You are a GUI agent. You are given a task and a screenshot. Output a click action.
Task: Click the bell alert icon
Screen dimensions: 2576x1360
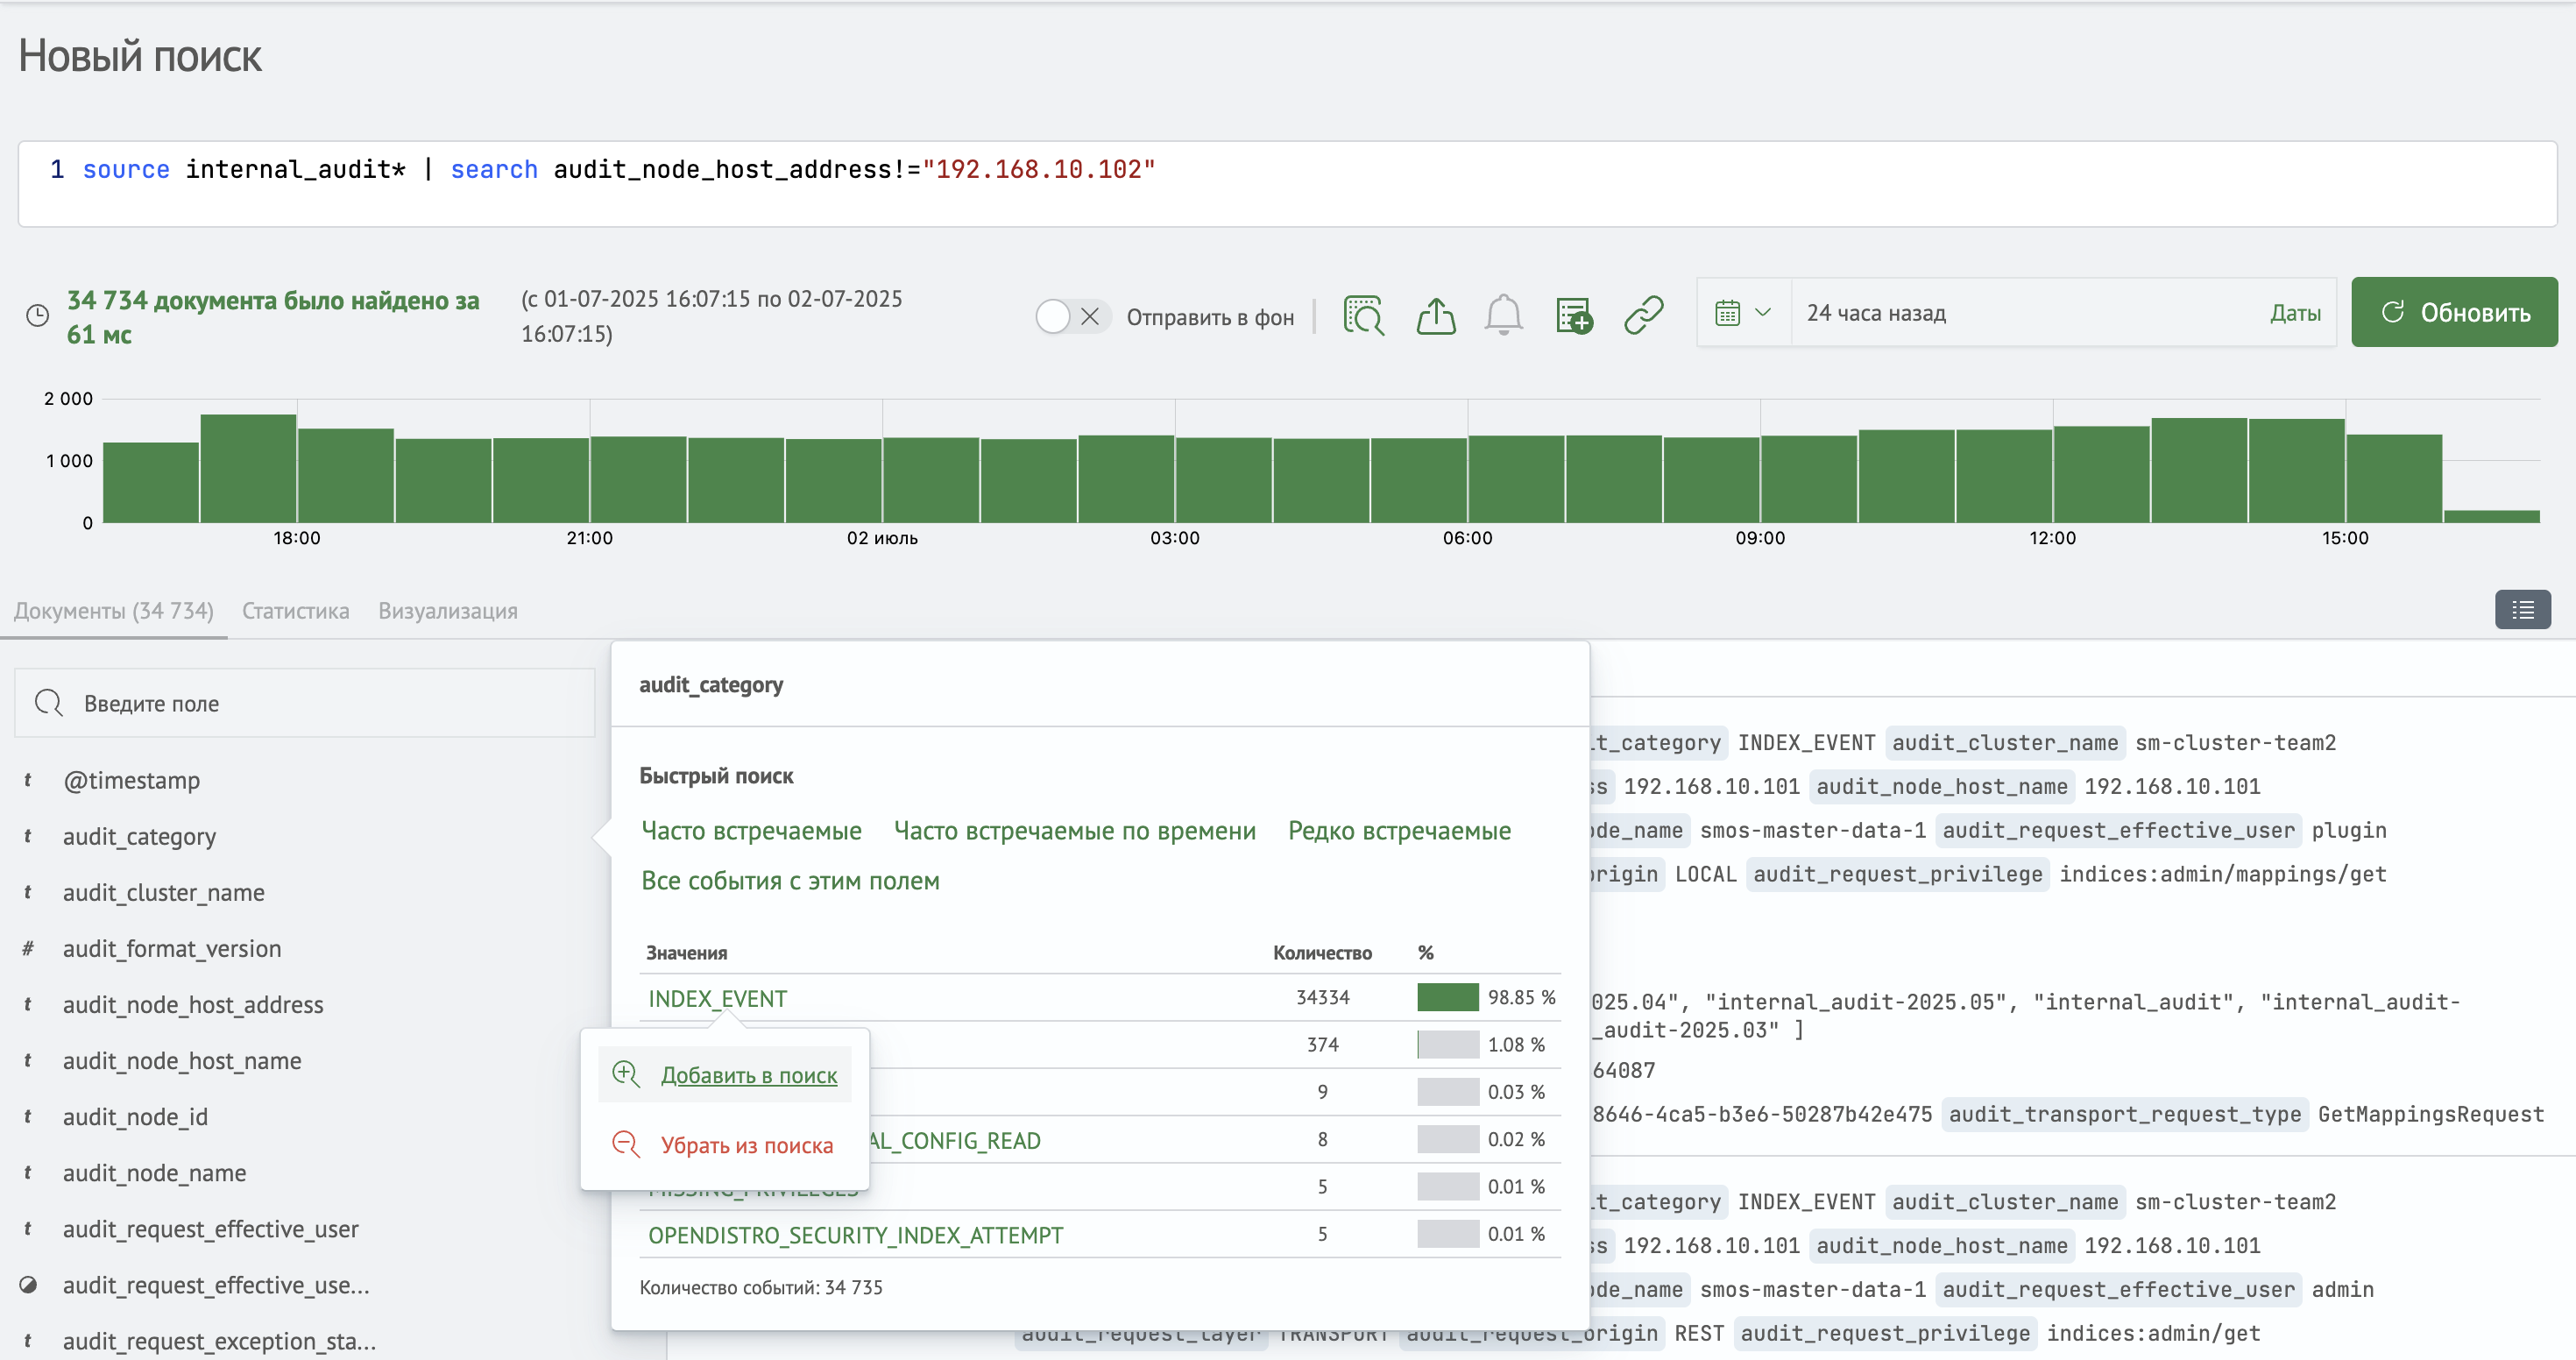point(1503,315)
